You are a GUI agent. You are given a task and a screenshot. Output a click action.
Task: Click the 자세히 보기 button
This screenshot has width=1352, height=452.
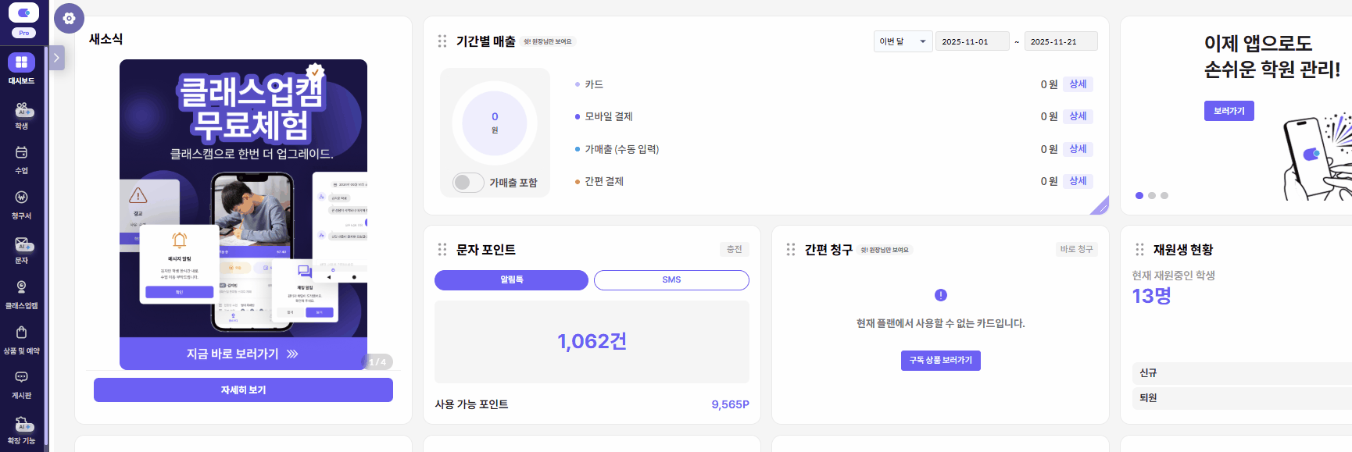pos(243,390)
